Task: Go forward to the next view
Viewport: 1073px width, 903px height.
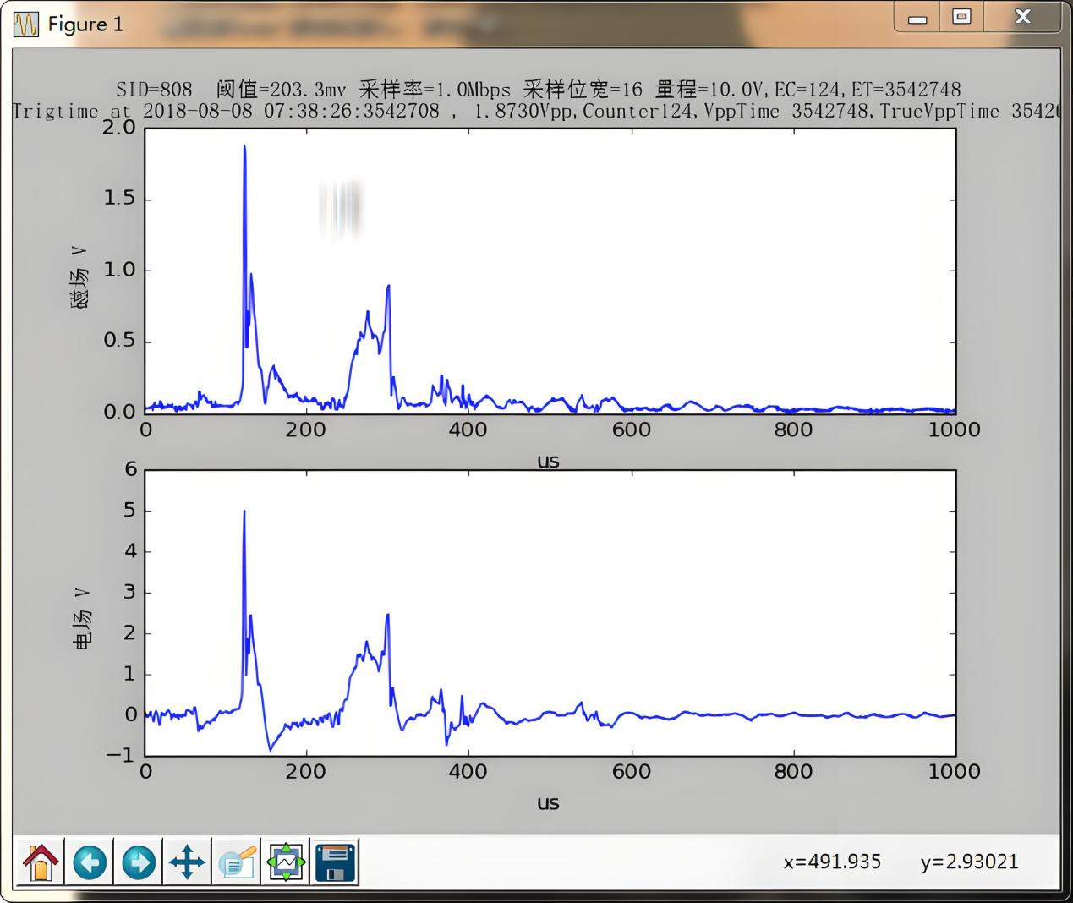Action: (139, 862)
